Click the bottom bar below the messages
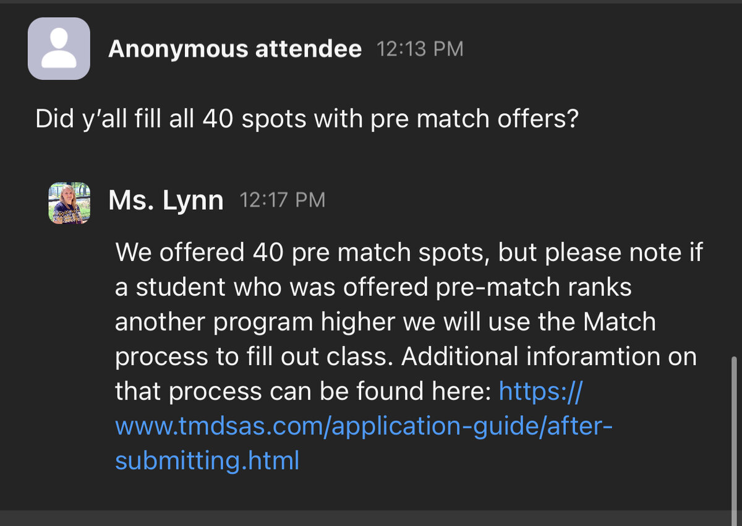 click(x=371, y=518)
